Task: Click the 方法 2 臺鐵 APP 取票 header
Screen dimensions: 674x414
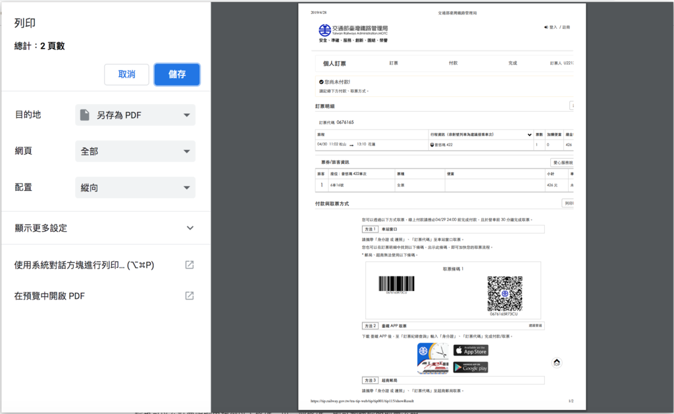Action: click(453, 326)
